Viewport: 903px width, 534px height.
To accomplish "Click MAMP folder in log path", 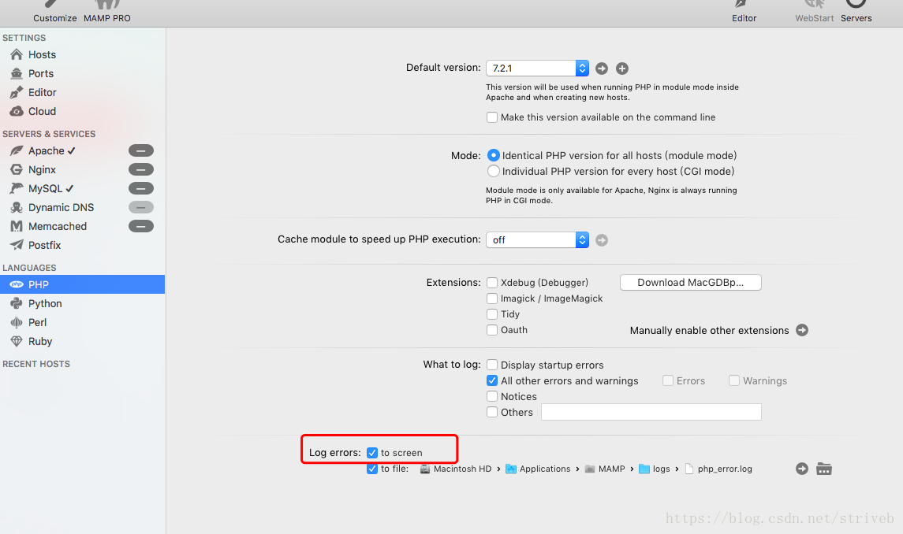I will (605, 469).
